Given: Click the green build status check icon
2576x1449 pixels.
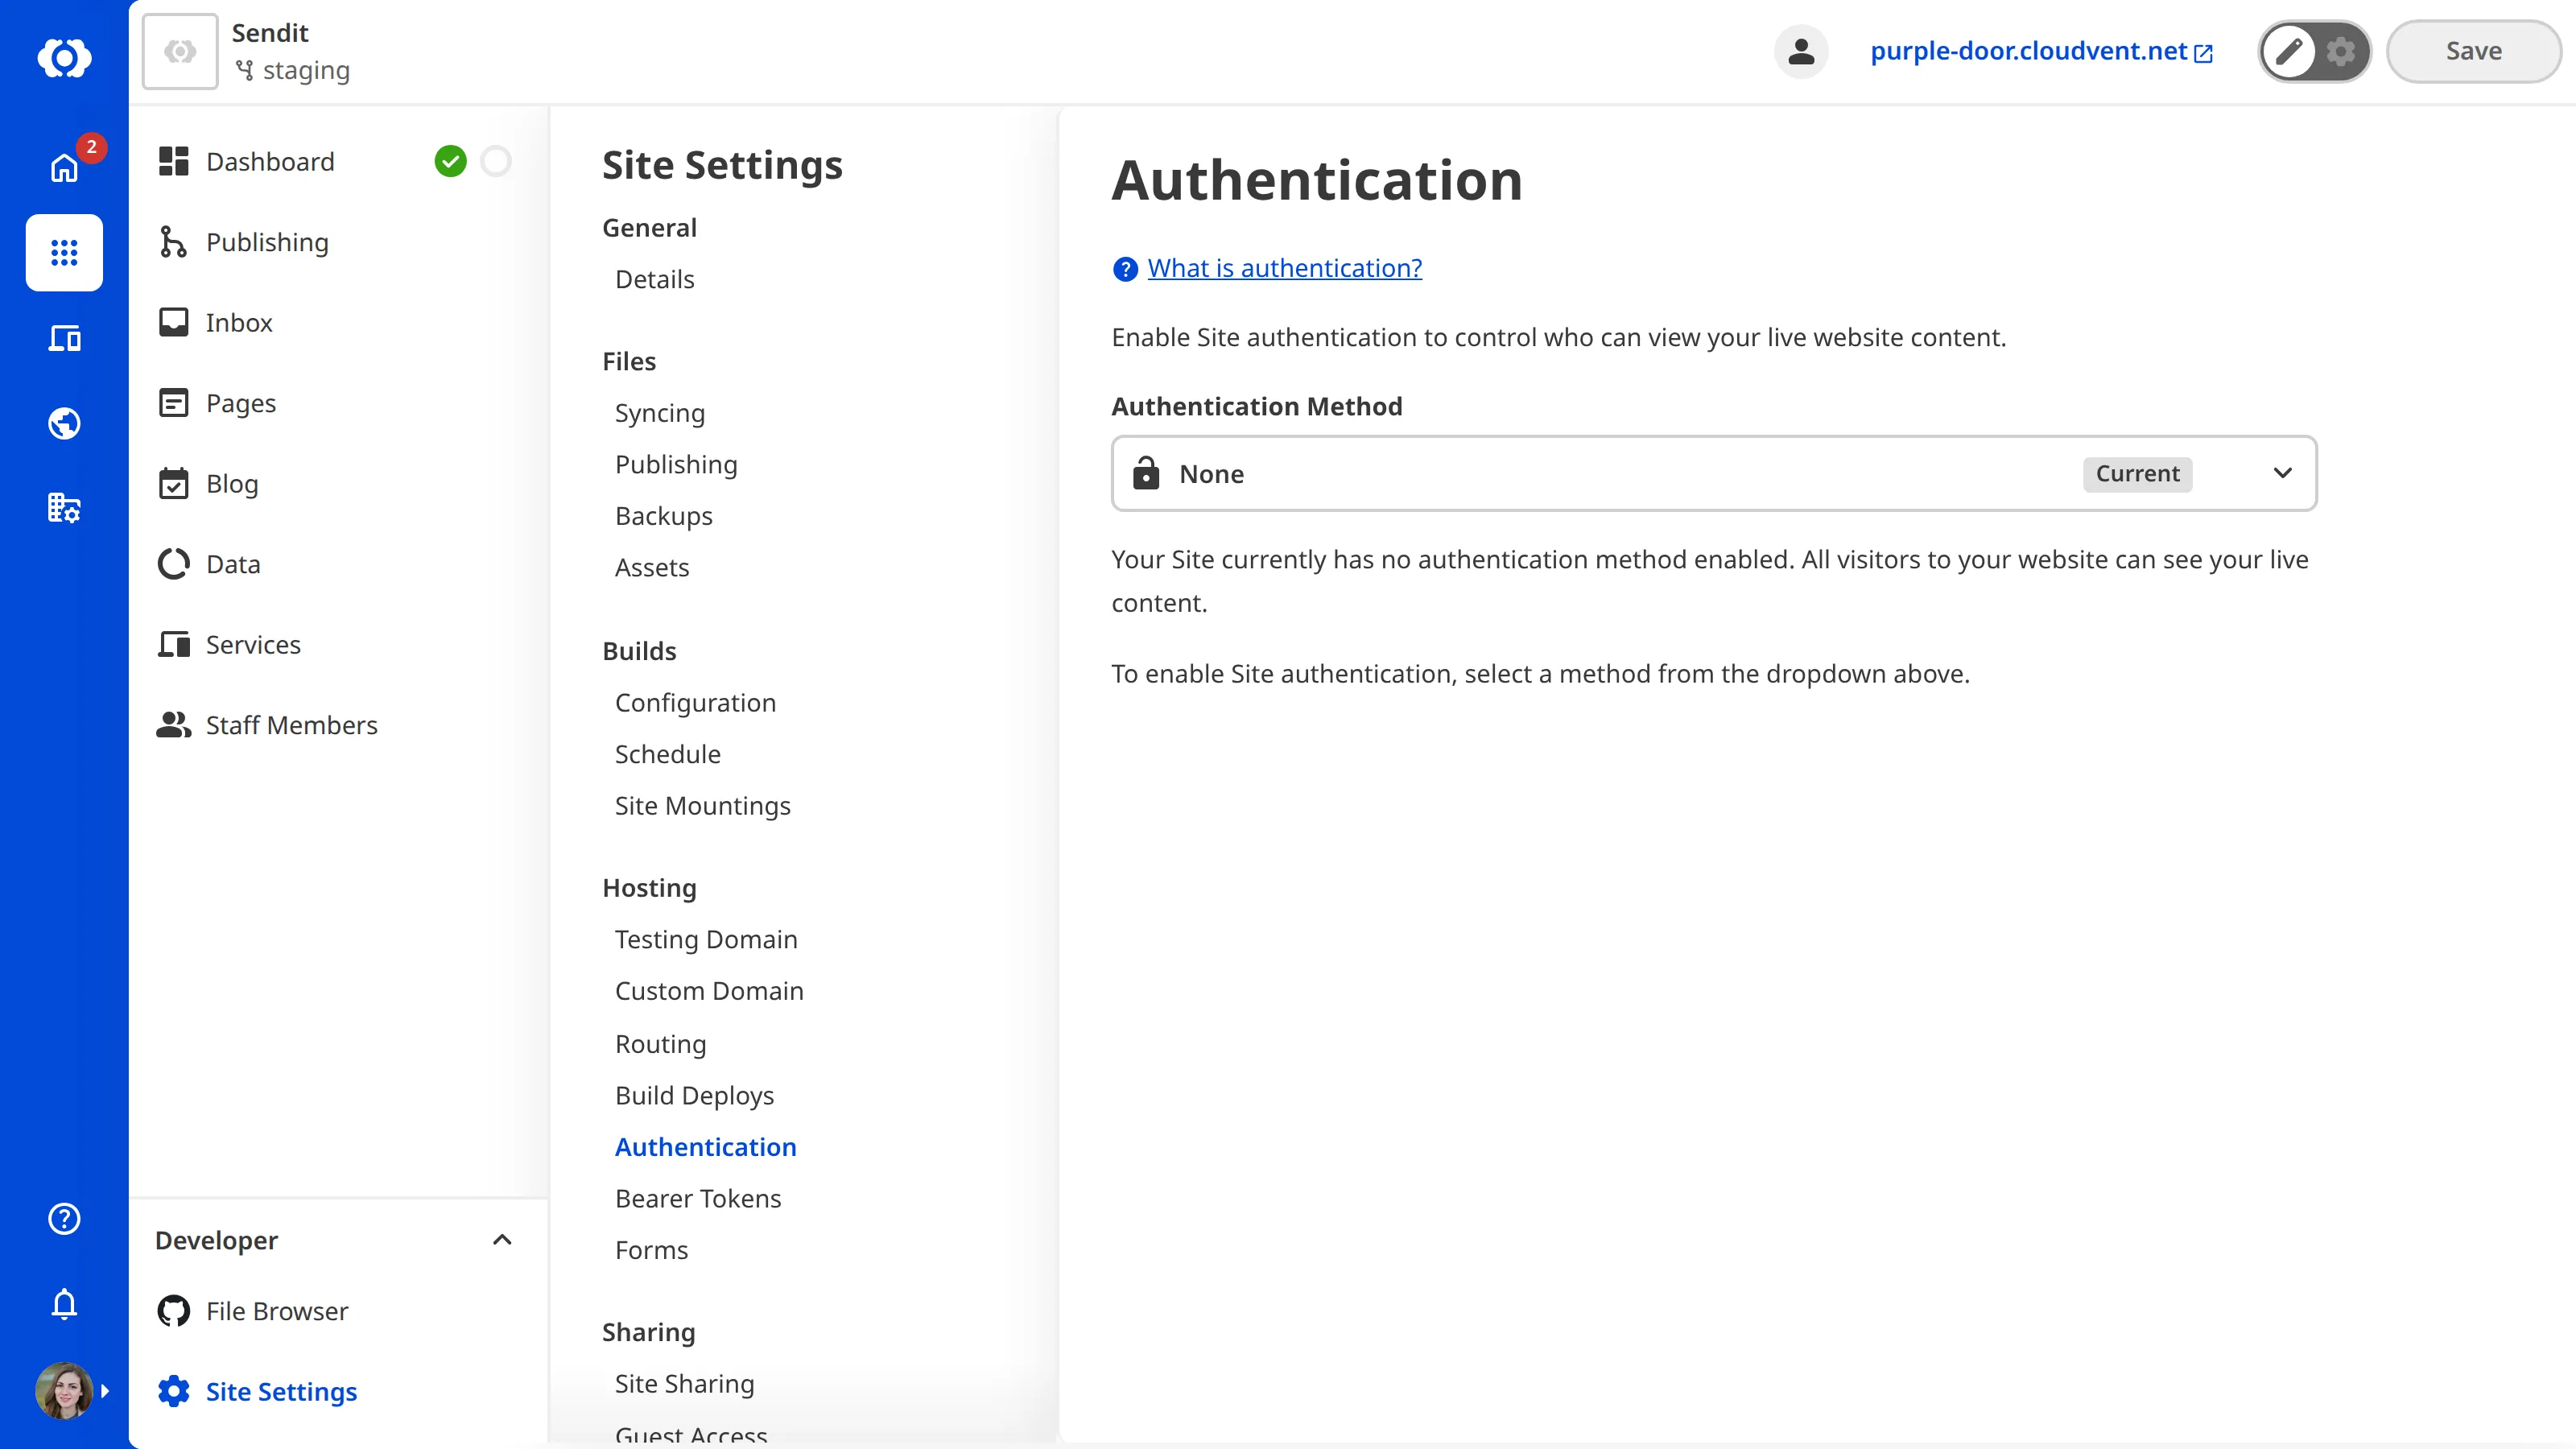Looking at the screenshot, I should pyautogui.click(x=450, y=161).
